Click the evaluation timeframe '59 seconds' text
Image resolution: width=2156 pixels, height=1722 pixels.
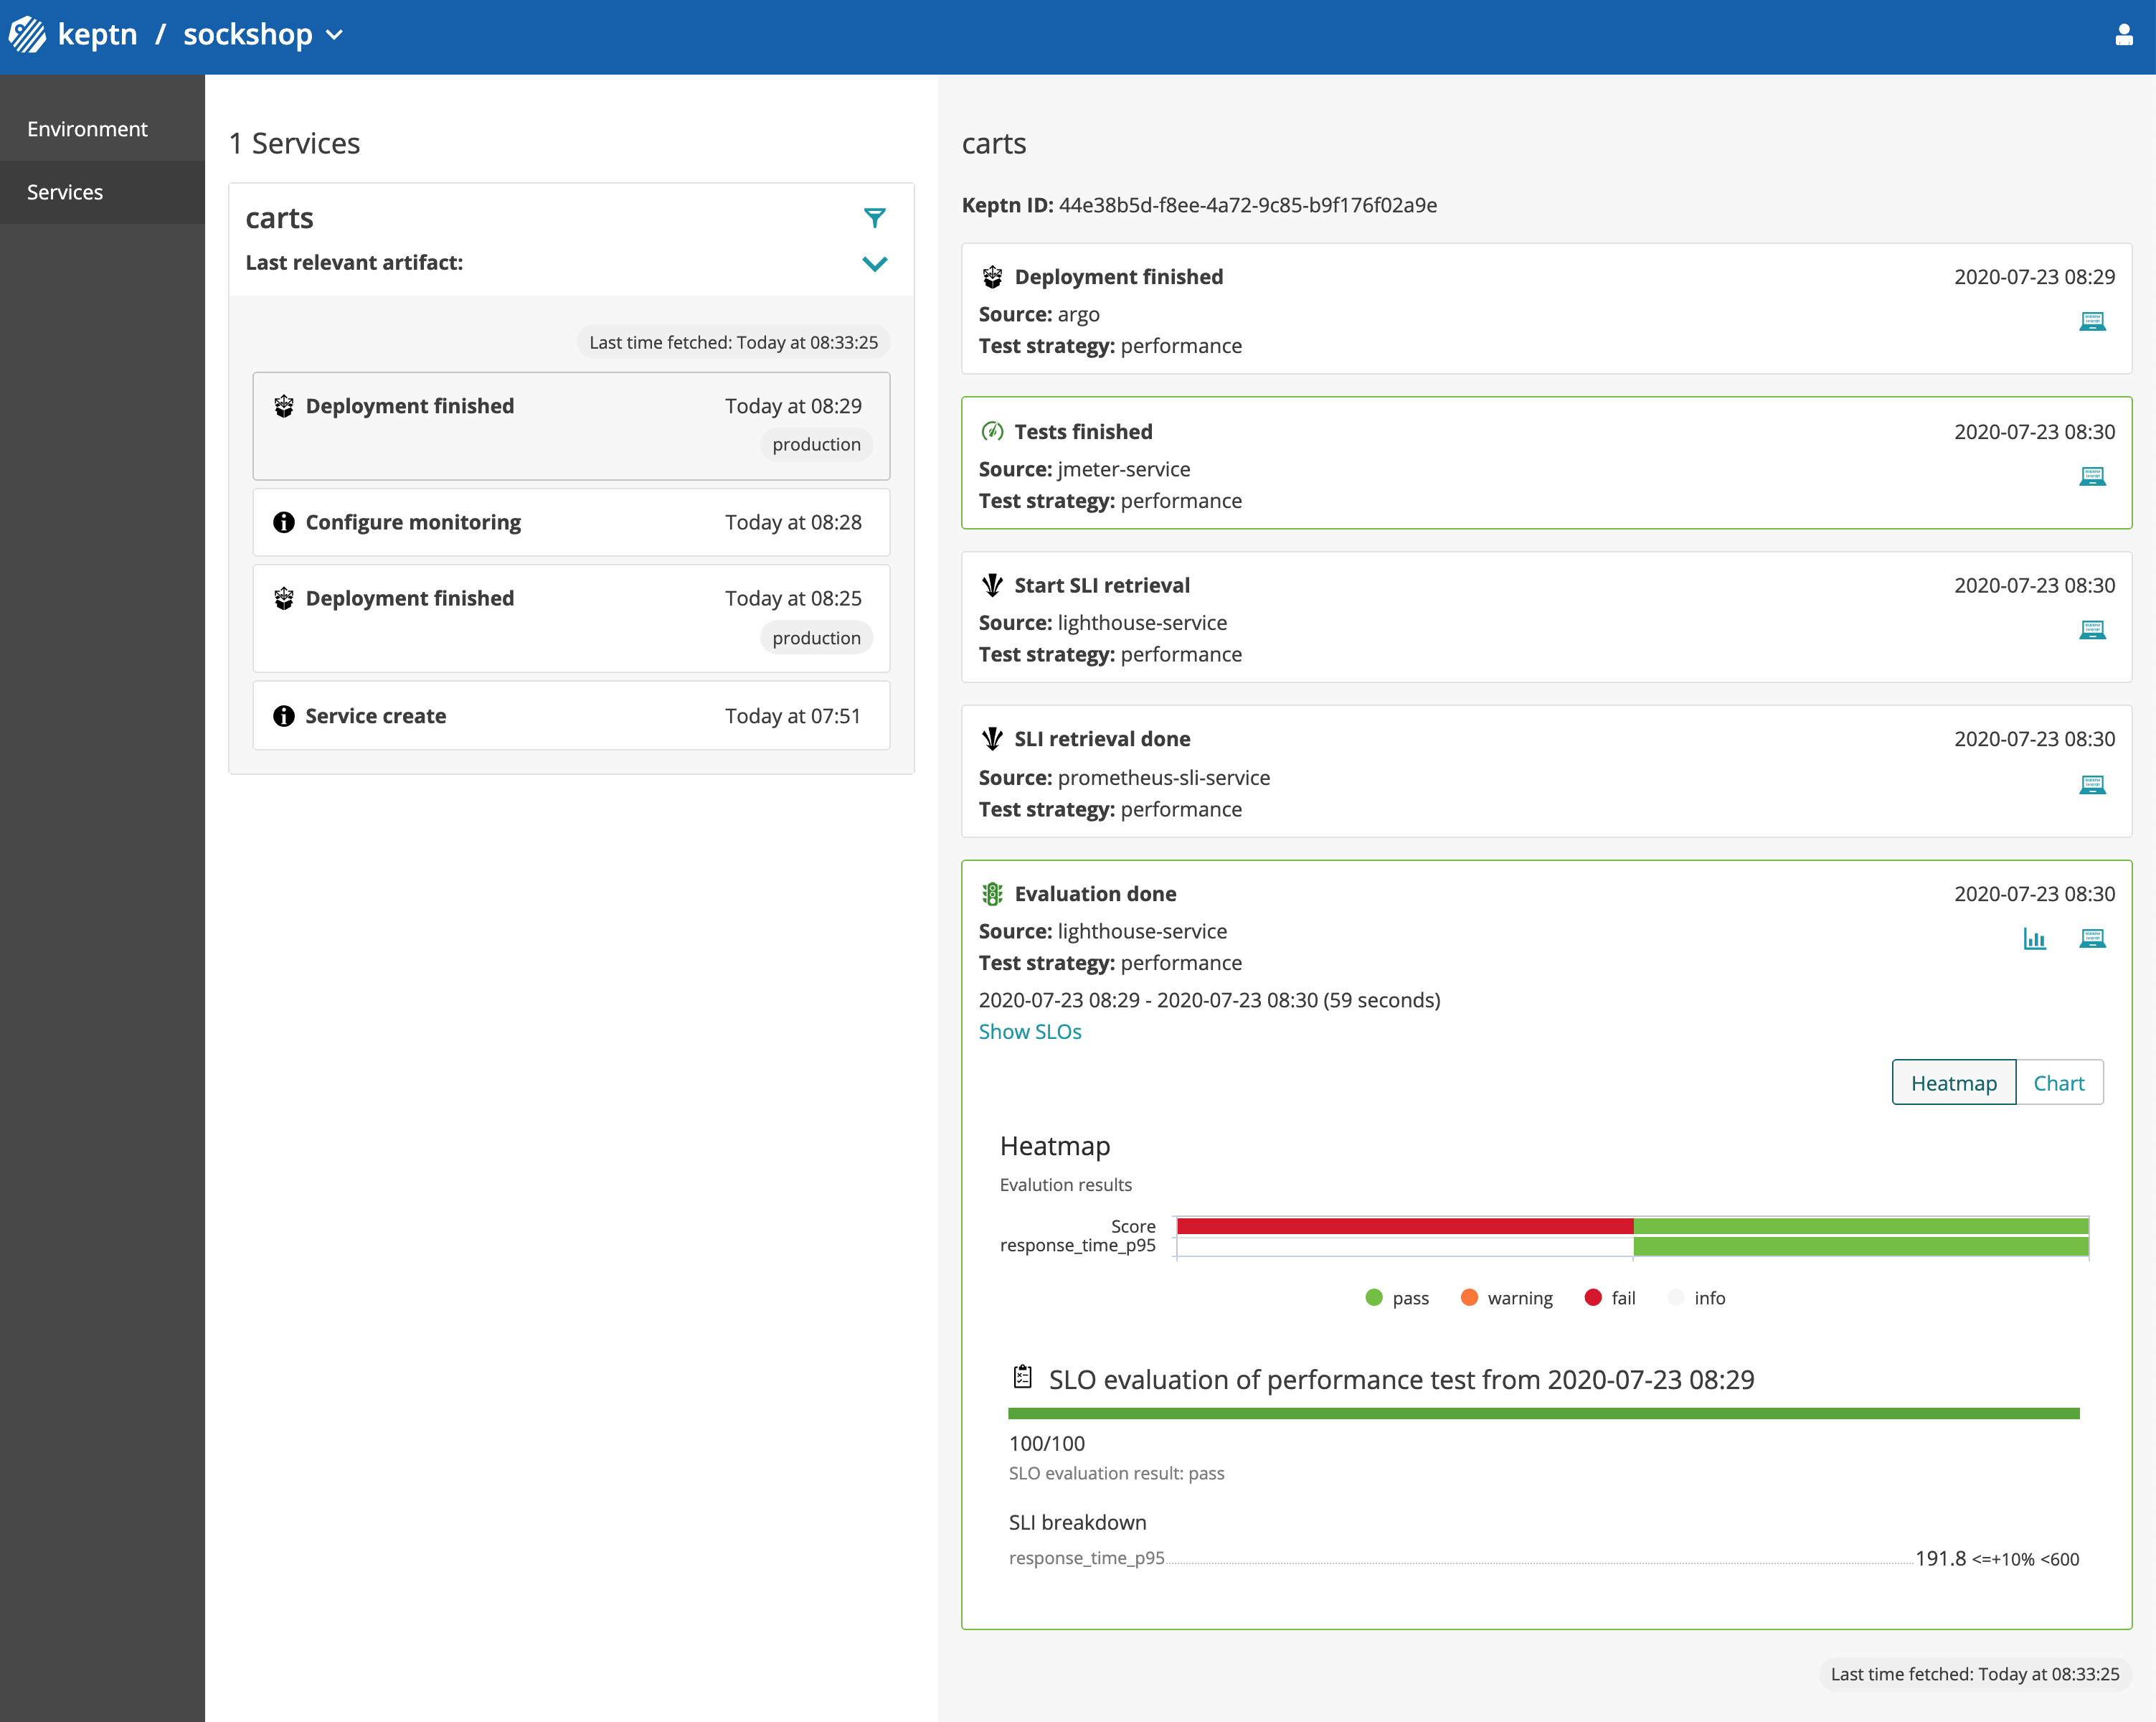coord(1382,999)
